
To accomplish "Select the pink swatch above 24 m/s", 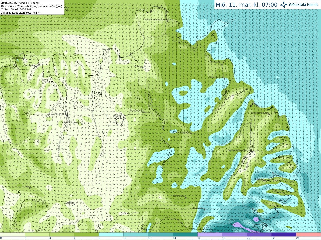I will (x=309, y=235).
